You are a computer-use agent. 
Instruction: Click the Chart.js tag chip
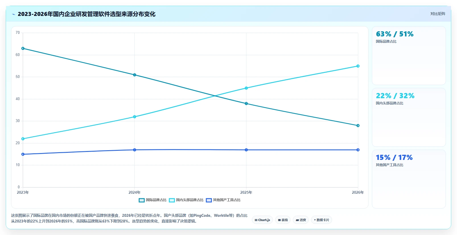(x=262, y=220)
